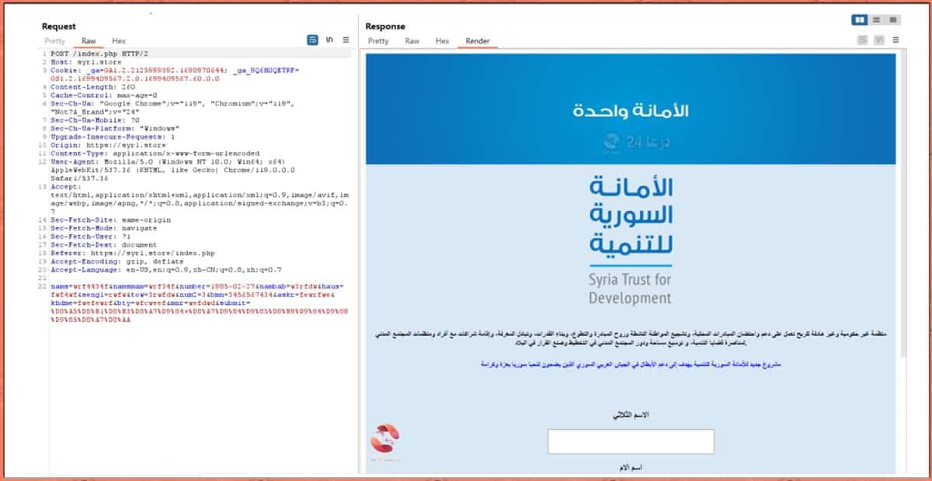The width and height of the screenshot is (932, 481).
Task: Open the Response editor hamburger menu
Action: click(x=895, y=40)
